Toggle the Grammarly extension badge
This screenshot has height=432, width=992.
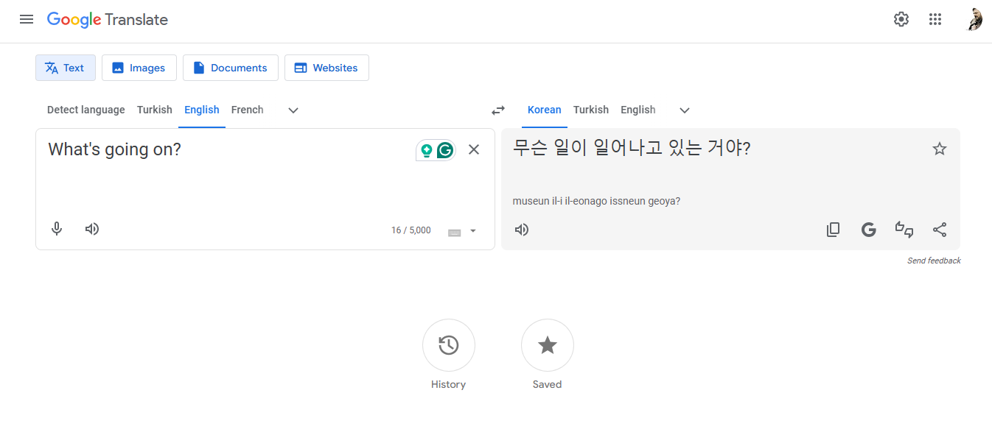click(443, 149)
